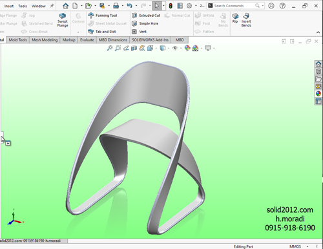Open Design Library in task pane
Viewport: 323px width, 249px height.
[x=318, y=71]
